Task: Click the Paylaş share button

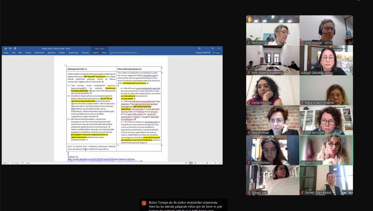Action: tap(216, 53)
